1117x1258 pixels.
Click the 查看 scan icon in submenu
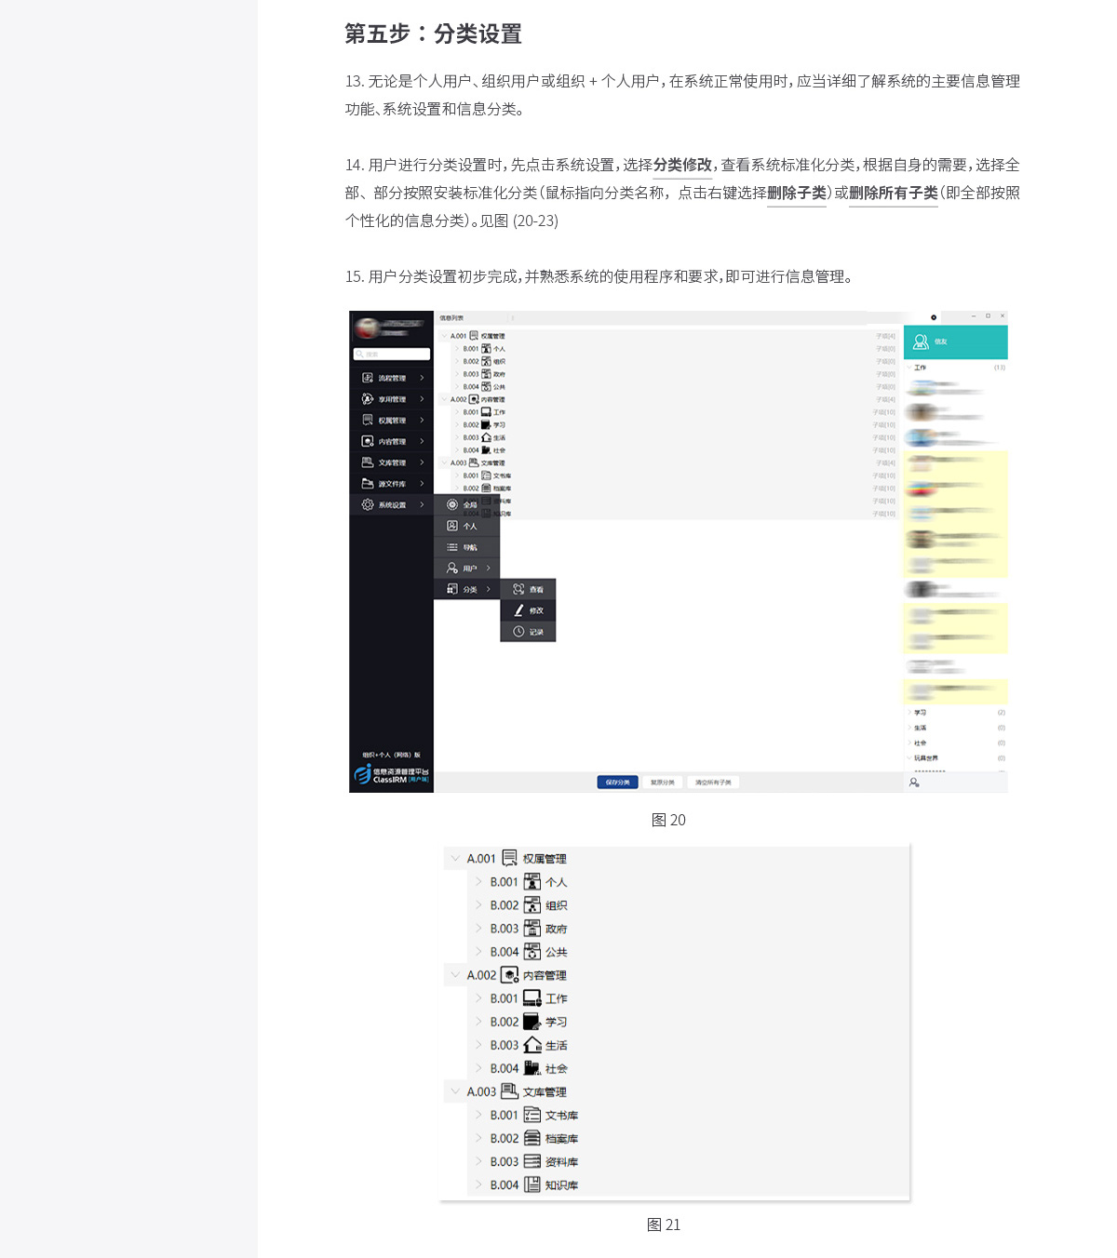[518, 589]
